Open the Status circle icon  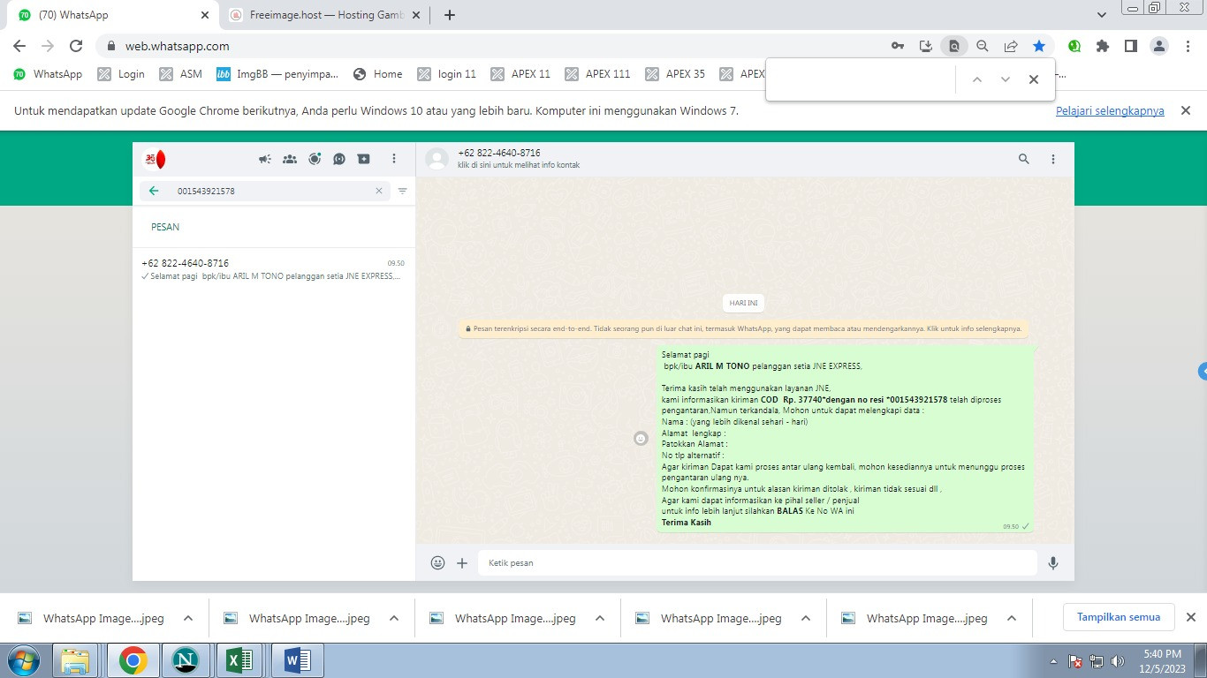click(x=315, y=159)
